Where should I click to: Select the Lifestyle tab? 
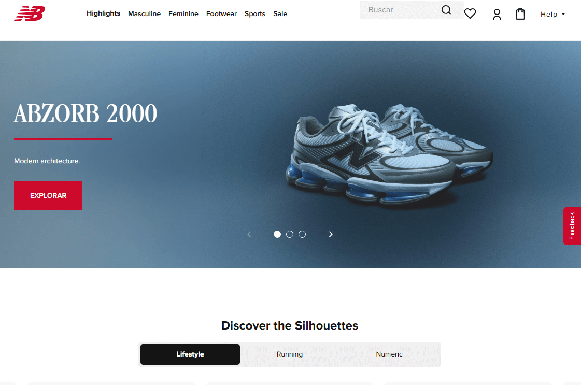(190, 354)
